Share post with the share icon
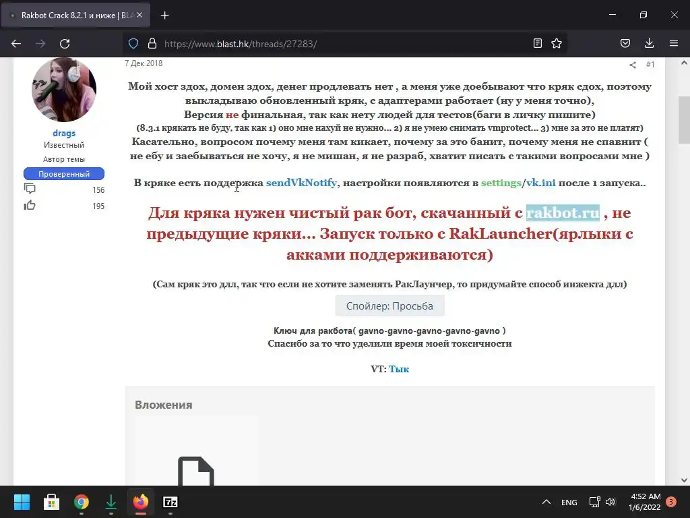This screenshot has width=690, height=518. tap(633, 65)
